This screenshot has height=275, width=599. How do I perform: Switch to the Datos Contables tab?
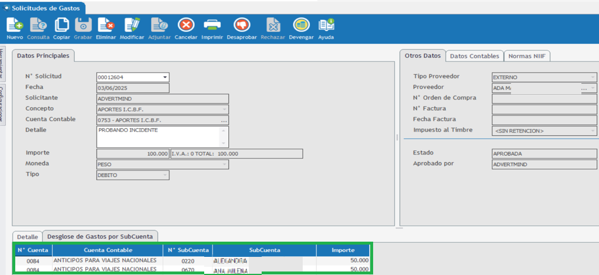474,56
